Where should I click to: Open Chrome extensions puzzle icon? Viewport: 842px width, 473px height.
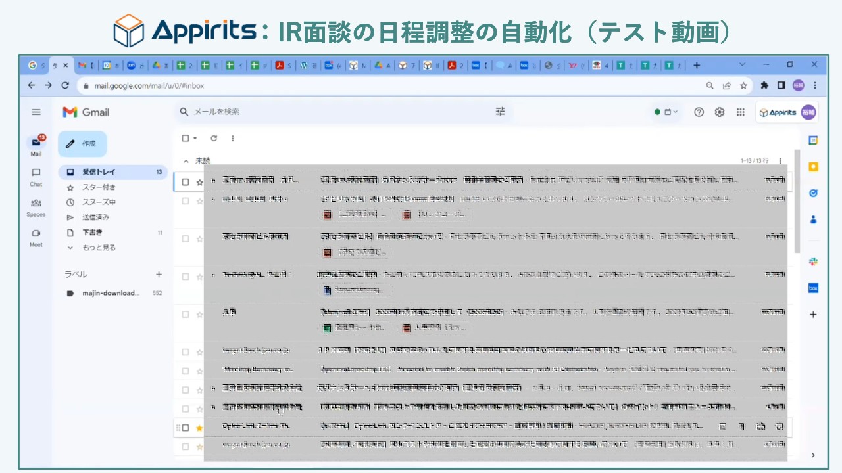coord(764,85)
